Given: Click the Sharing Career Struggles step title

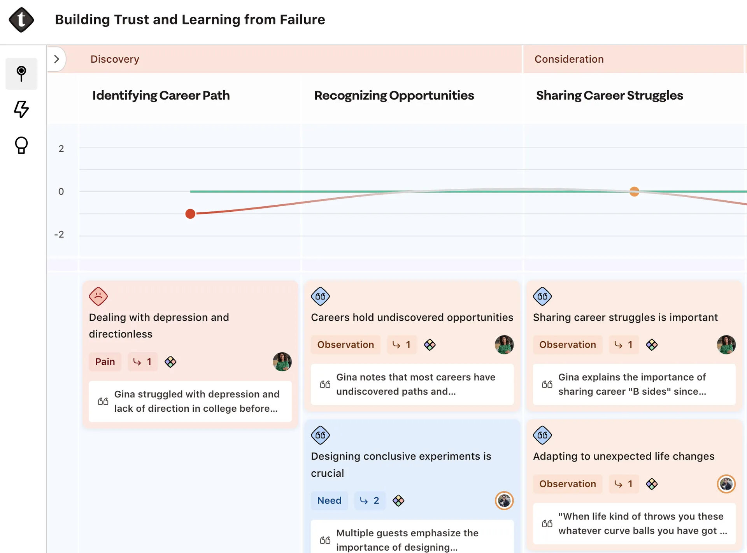Looking at the screenshot, I should tap(609, 95).
